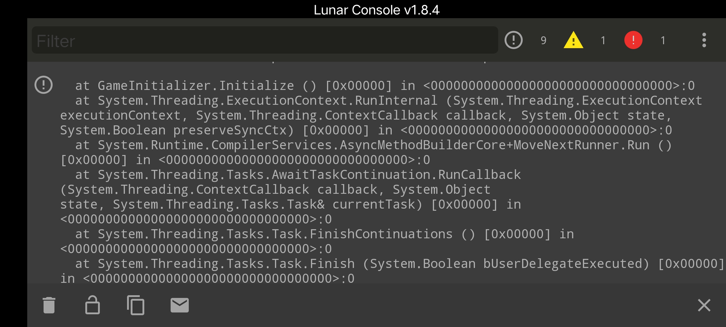Toggle yellow warning log filter
This screenshot has width=726, height=327.
[574, 40]
